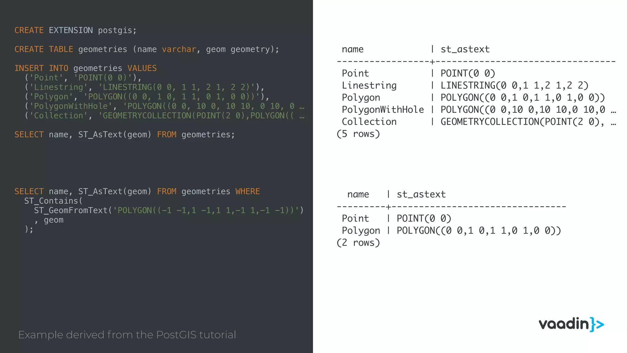Click 'st_astext' header in upper result table
This screenshot has height=353, width=627.
465,49
